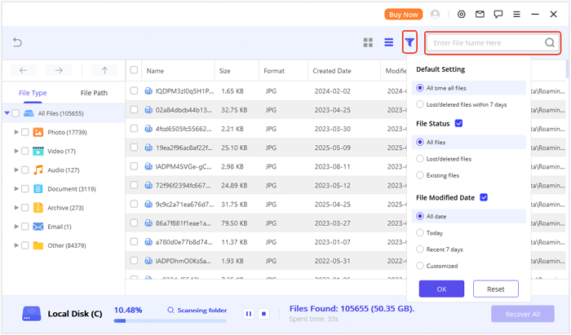Pause the folder scan
571x335 pixels.
248,313
